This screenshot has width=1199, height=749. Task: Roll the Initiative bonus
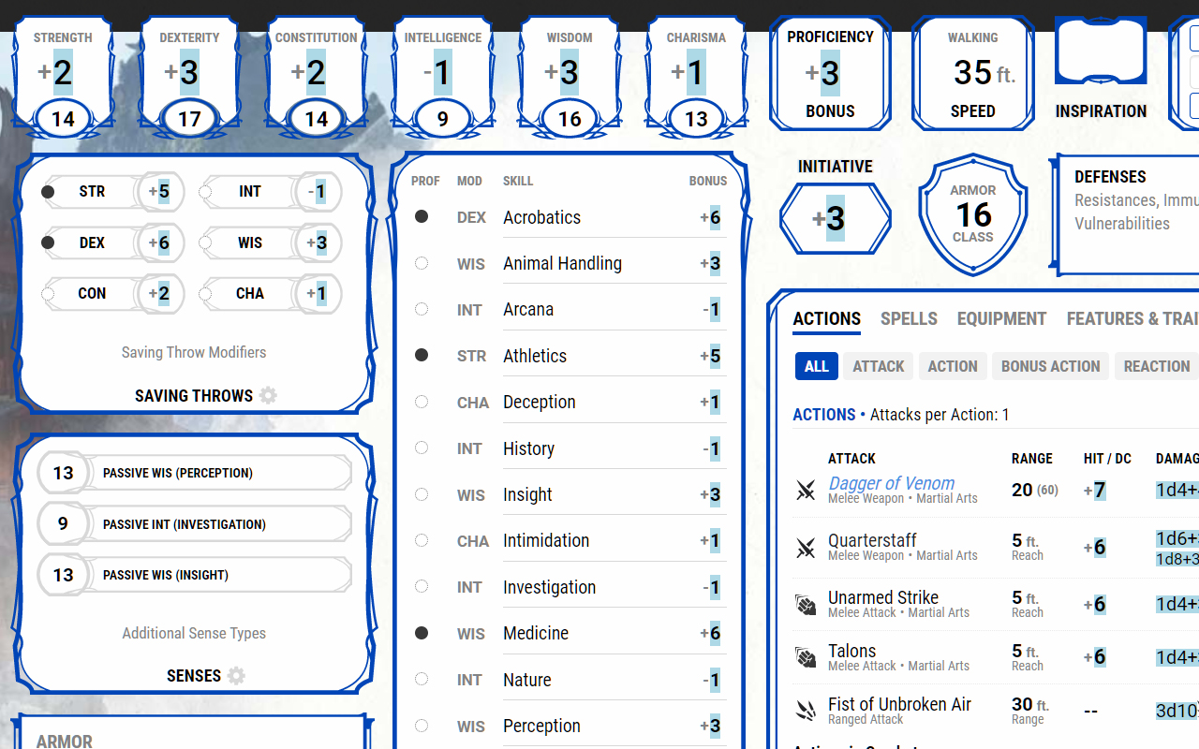(835, 219)
